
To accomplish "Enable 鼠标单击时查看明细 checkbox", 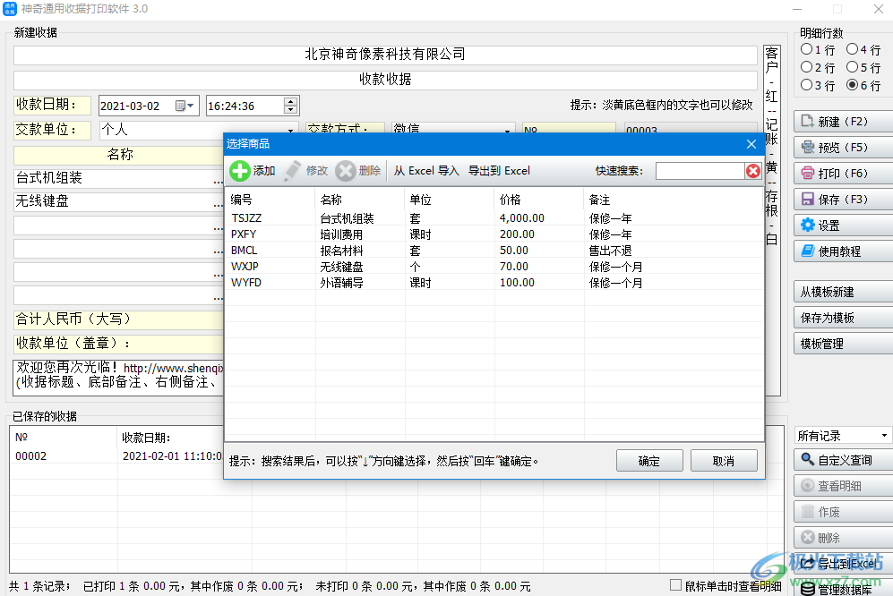I will [676, 586].
